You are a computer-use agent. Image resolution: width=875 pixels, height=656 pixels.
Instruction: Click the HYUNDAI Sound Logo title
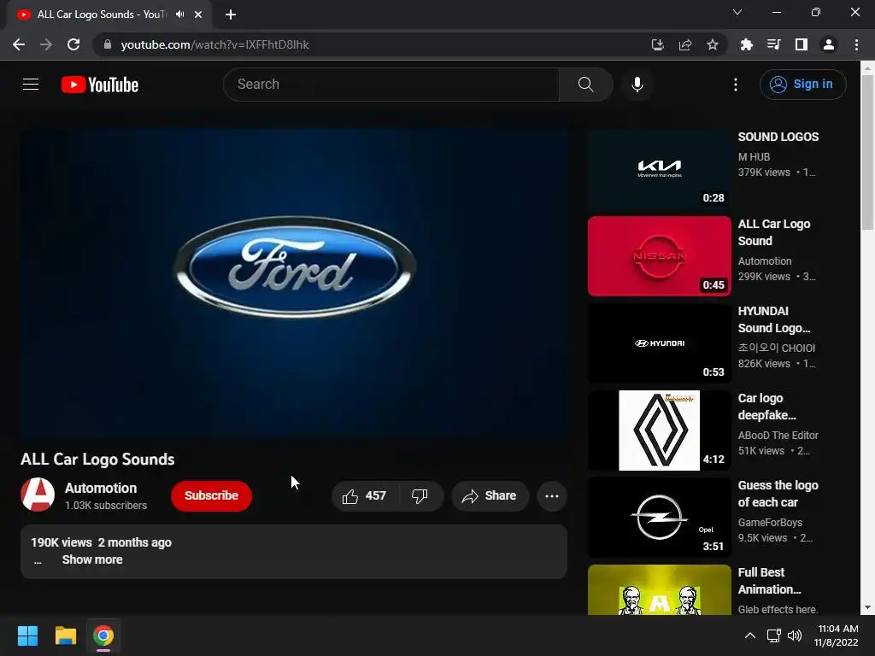(x=774, y=319)
